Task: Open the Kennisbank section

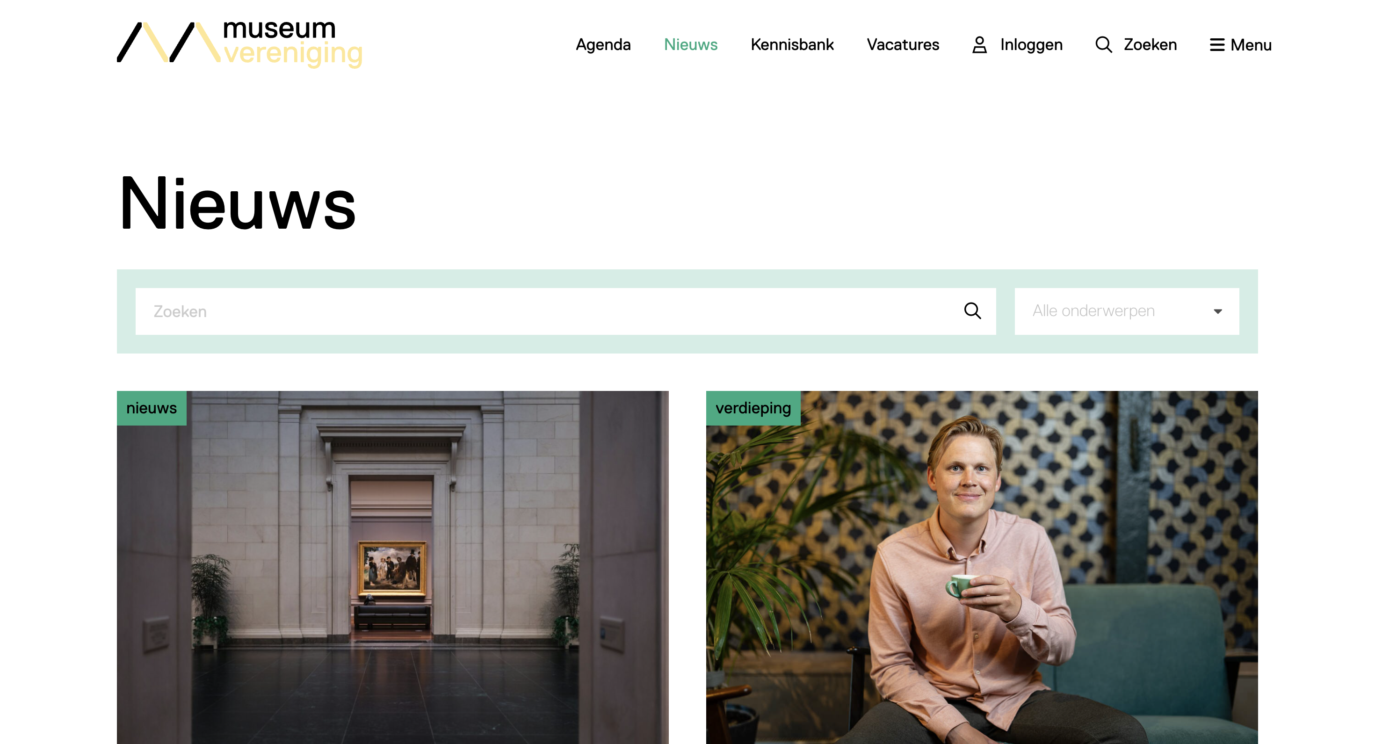Action: (792, 45)
